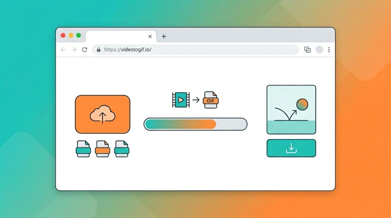
Task: Open a new tab with the plus icon
Action: point(164,36)
